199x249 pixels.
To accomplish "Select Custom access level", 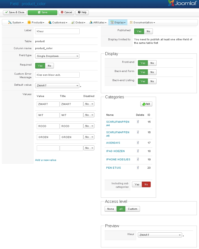I will tap(132, 209).
